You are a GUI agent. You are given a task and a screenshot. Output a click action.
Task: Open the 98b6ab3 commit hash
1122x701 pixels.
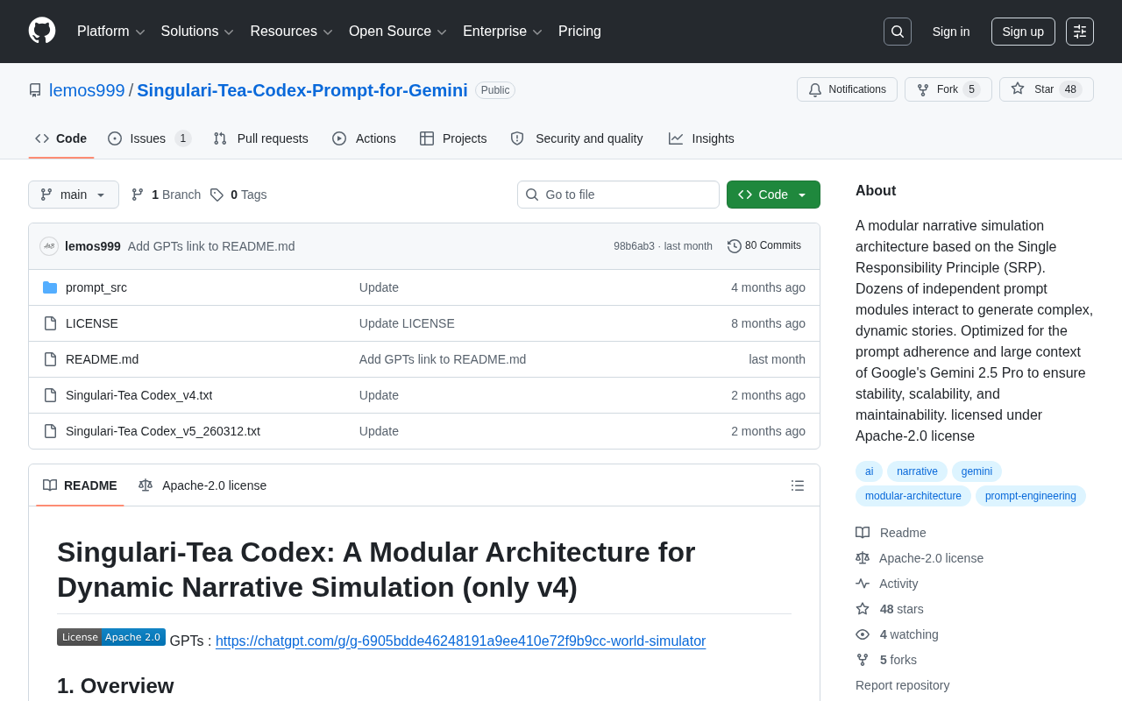(634, 246)
